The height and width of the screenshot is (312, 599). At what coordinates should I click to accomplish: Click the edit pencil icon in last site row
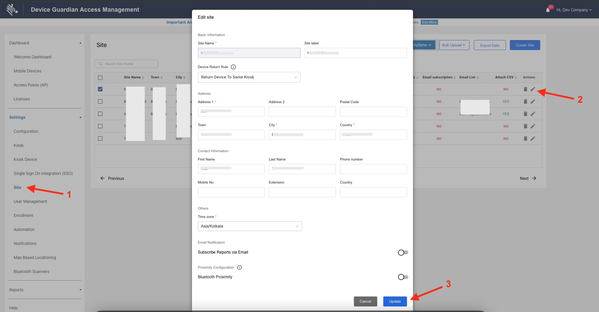tap(533, 138)
